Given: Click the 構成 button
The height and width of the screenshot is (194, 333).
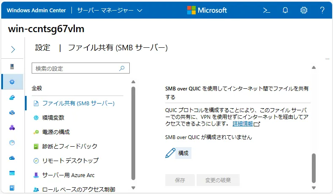Looking at the screenshot, I should (x=183, y=153).
